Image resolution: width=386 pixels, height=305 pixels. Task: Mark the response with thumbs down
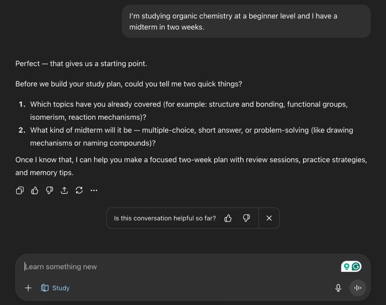[49, 191]
